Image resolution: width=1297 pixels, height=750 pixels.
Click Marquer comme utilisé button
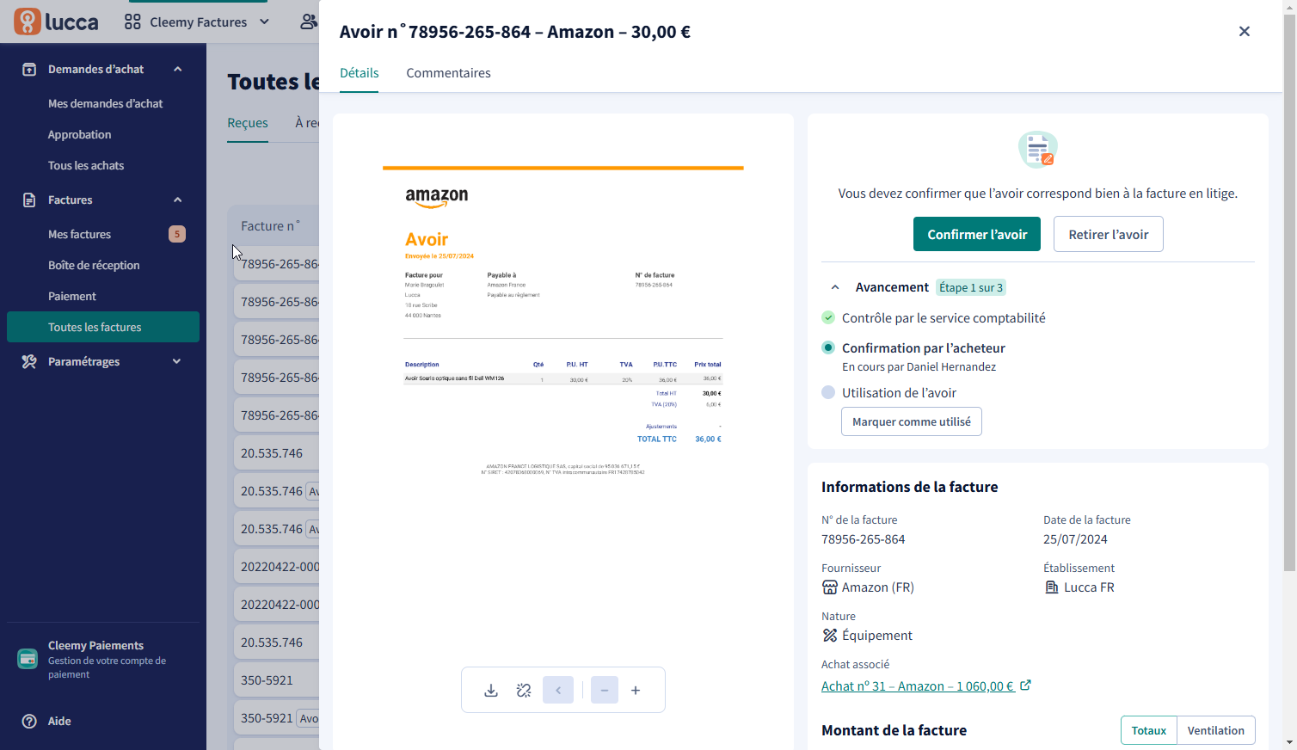pyautogui.click(x=912, y=421)
